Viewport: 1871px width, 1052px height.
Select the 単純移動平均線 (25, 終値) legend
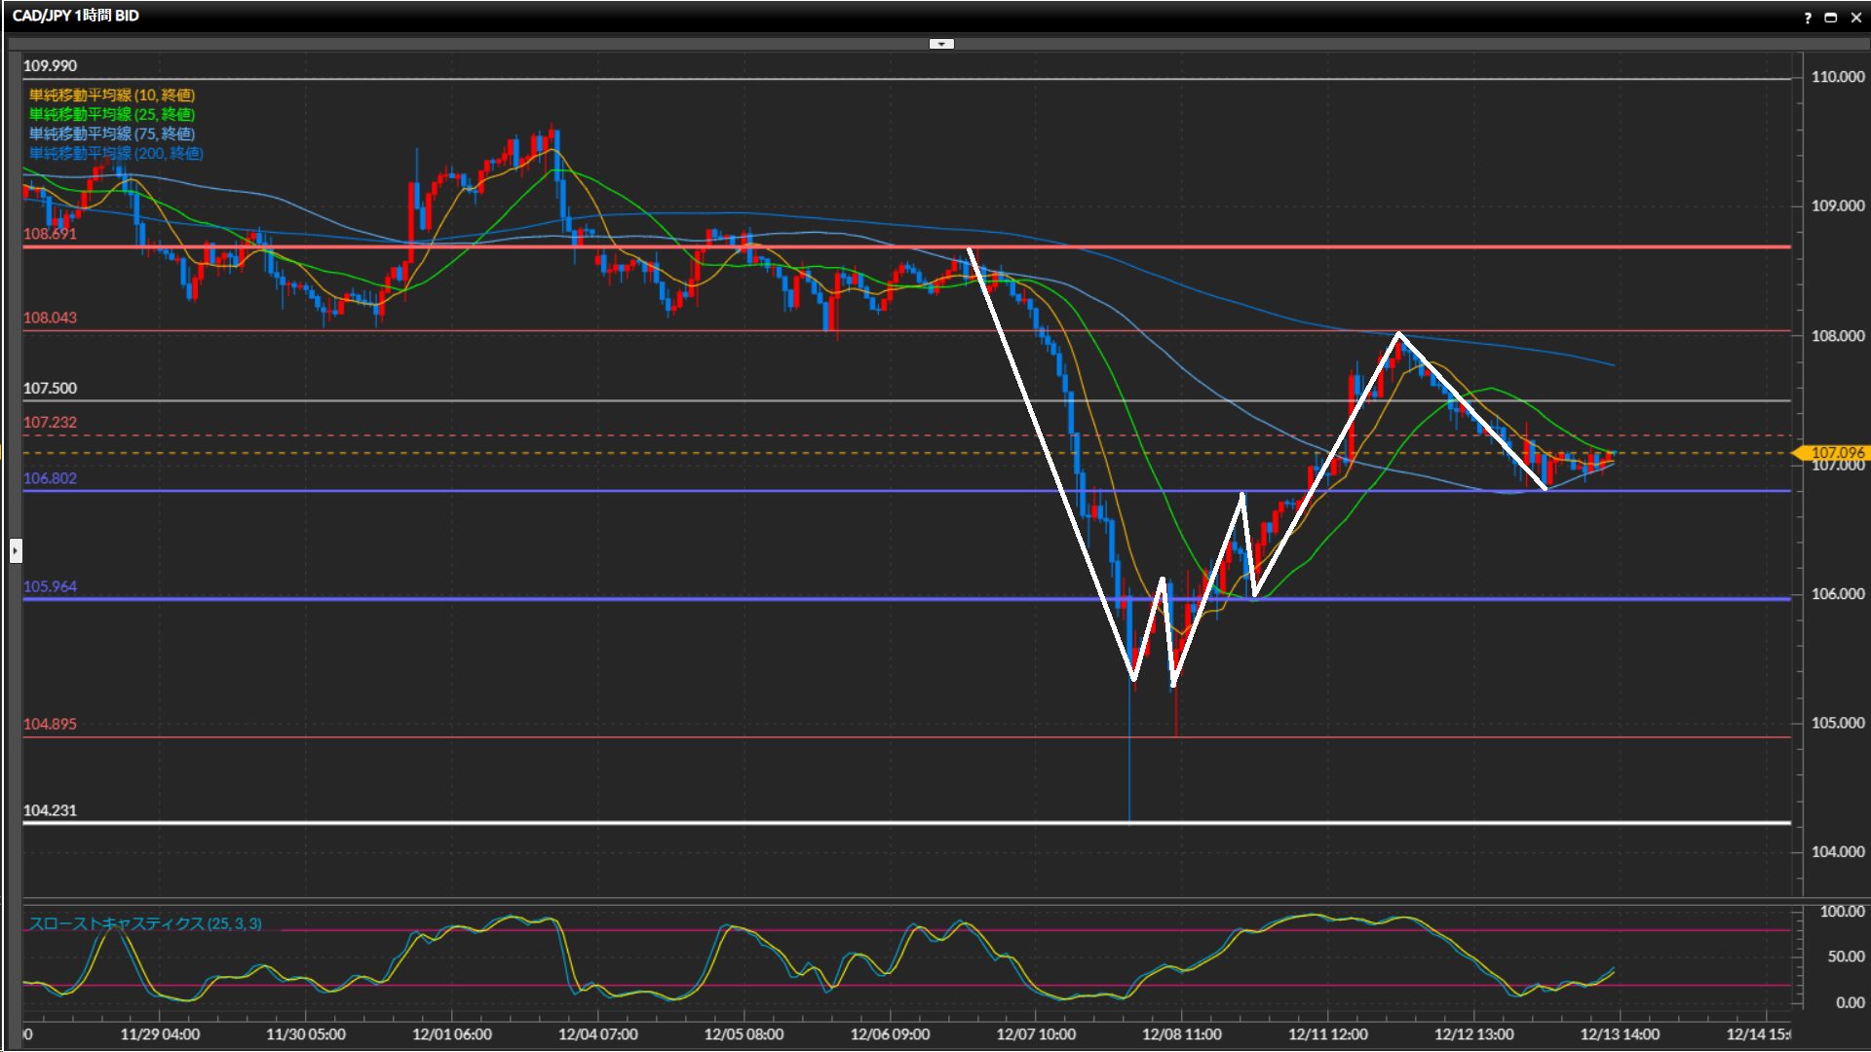[111, 114]
